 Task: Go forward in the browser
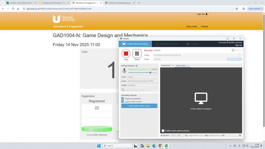(x=8, y=9)
